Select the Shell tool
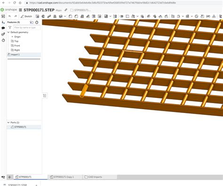Viewport: 223px width, 186px height. 94,16
